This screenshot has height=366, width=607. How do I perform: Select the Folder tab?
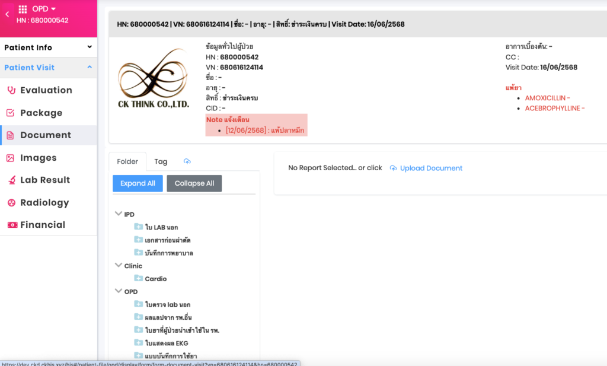[x=127, y=161]
